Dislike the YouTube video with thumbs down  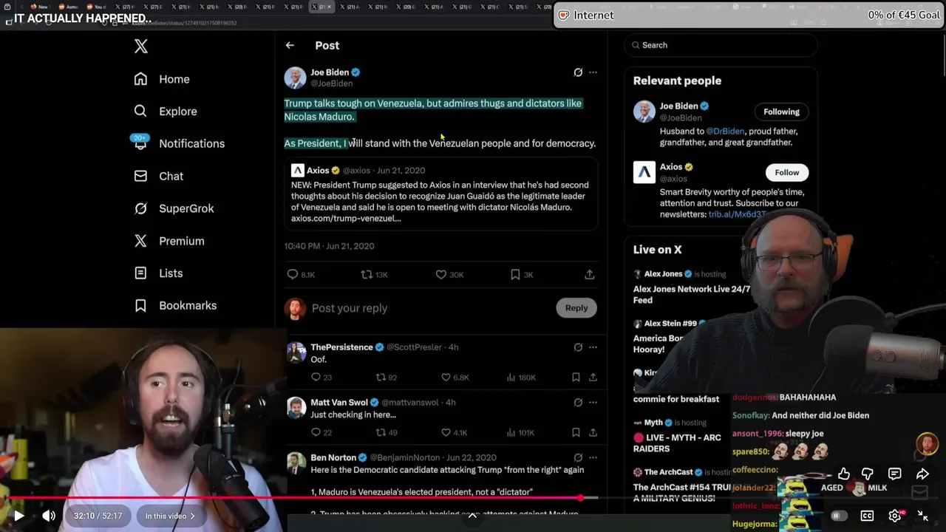(868, 474)
